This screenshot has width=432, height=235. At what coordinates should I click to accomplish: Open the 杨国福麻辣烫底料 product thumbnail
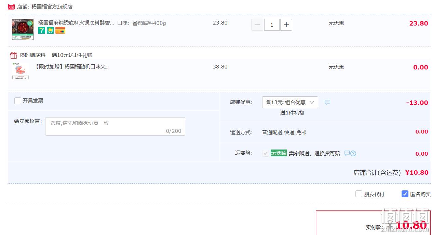23,29
